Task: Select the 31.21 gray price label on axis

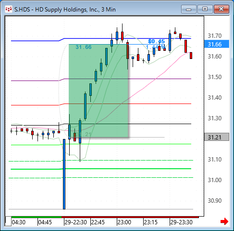Action: (217, 137)
